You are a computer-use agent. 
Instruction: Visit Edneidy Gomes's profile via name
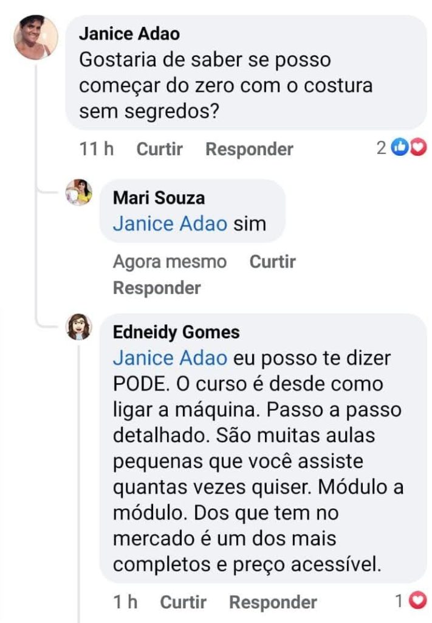point(176,332)
